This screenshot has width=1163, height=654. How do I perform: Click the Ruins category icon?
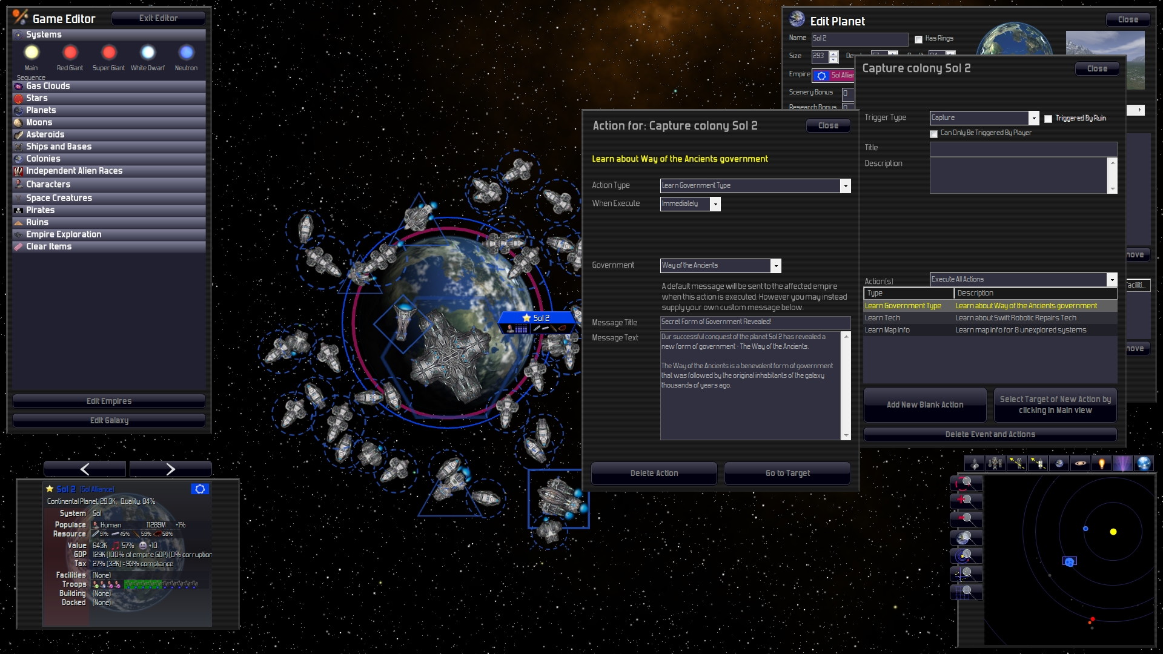coord(18,222)
